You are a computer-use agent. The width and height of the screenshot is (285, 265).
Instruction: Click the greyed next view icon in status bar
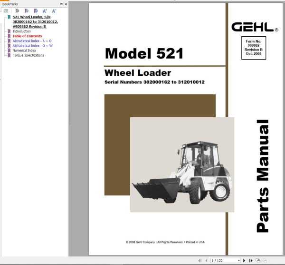[265, 261]
